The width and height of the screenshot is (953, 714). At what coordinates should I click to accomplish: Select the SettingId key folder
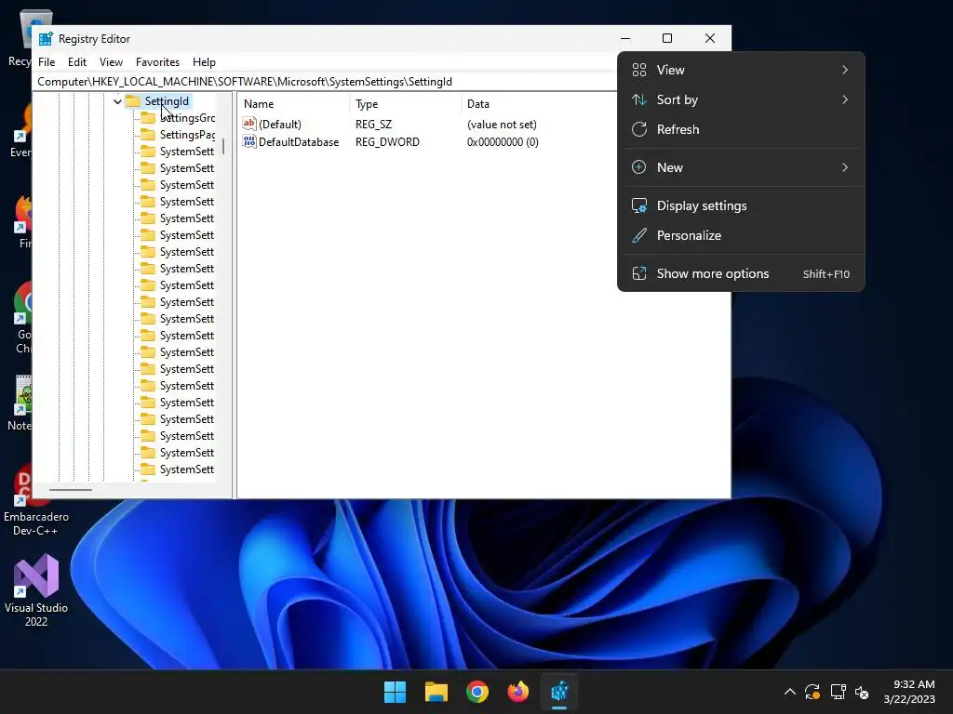point(167,101)
